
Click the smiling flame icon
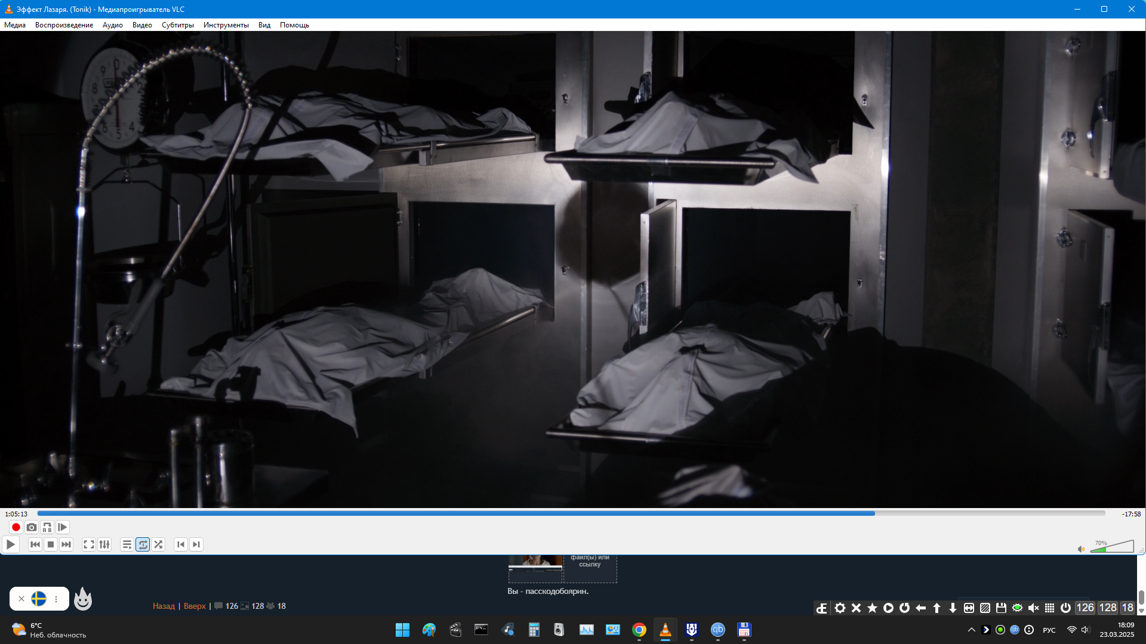coord(83,599)
